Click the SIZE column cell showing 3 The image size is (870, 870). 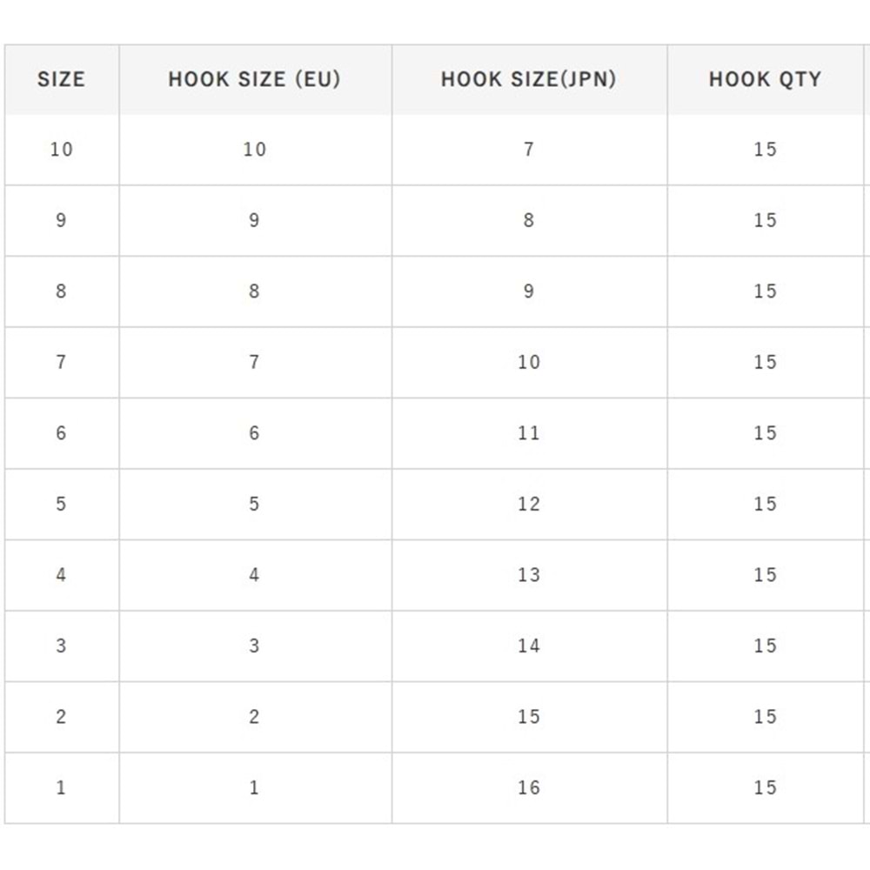61,646
